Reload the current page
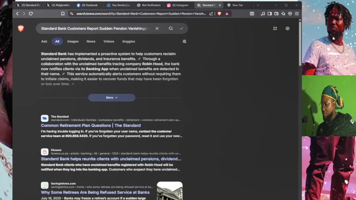 click(31, 13)
